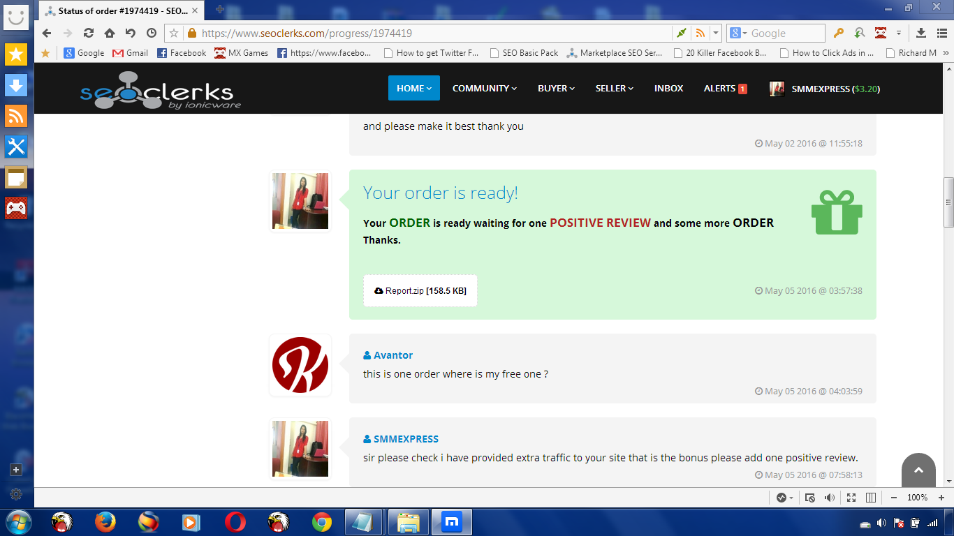Click the smiley face avatar button
Image resolution: width=954 pixels, height=536 pixels.
[x=16, y=16]
